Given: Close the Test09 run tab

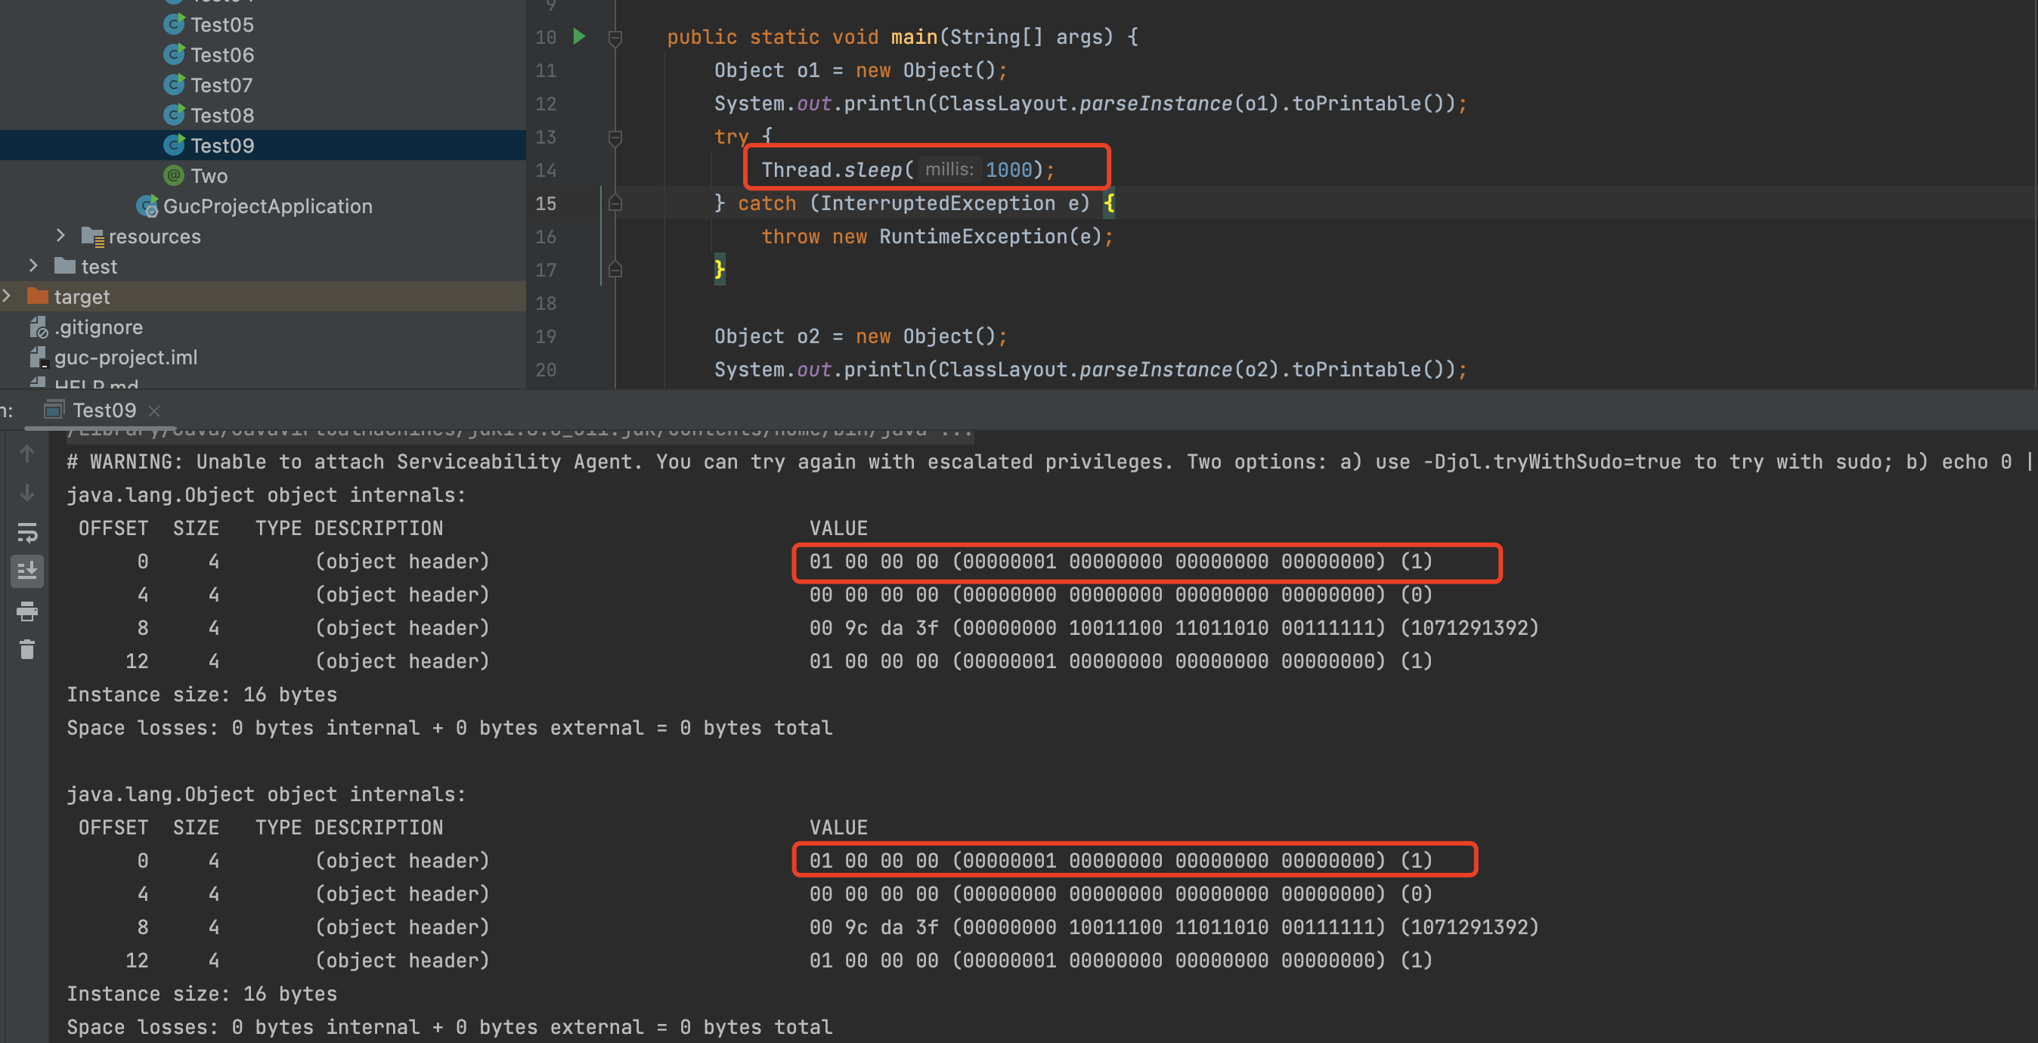Looking at the screenshot, I should tap(155, 410).
